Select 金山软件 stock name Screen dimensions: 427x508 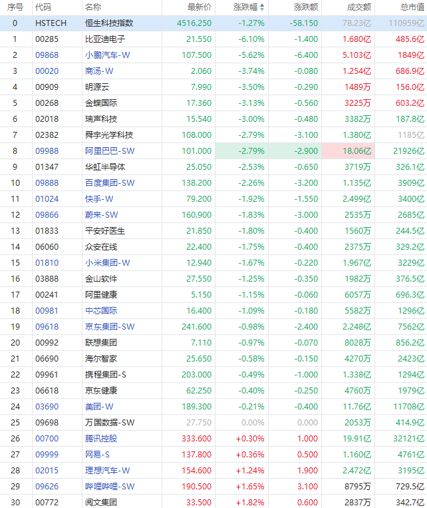point(101,279)
